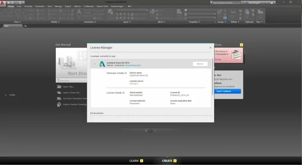Click the Paste clipboard icon
Screen dimensions: 302x165
pos(247,12)
